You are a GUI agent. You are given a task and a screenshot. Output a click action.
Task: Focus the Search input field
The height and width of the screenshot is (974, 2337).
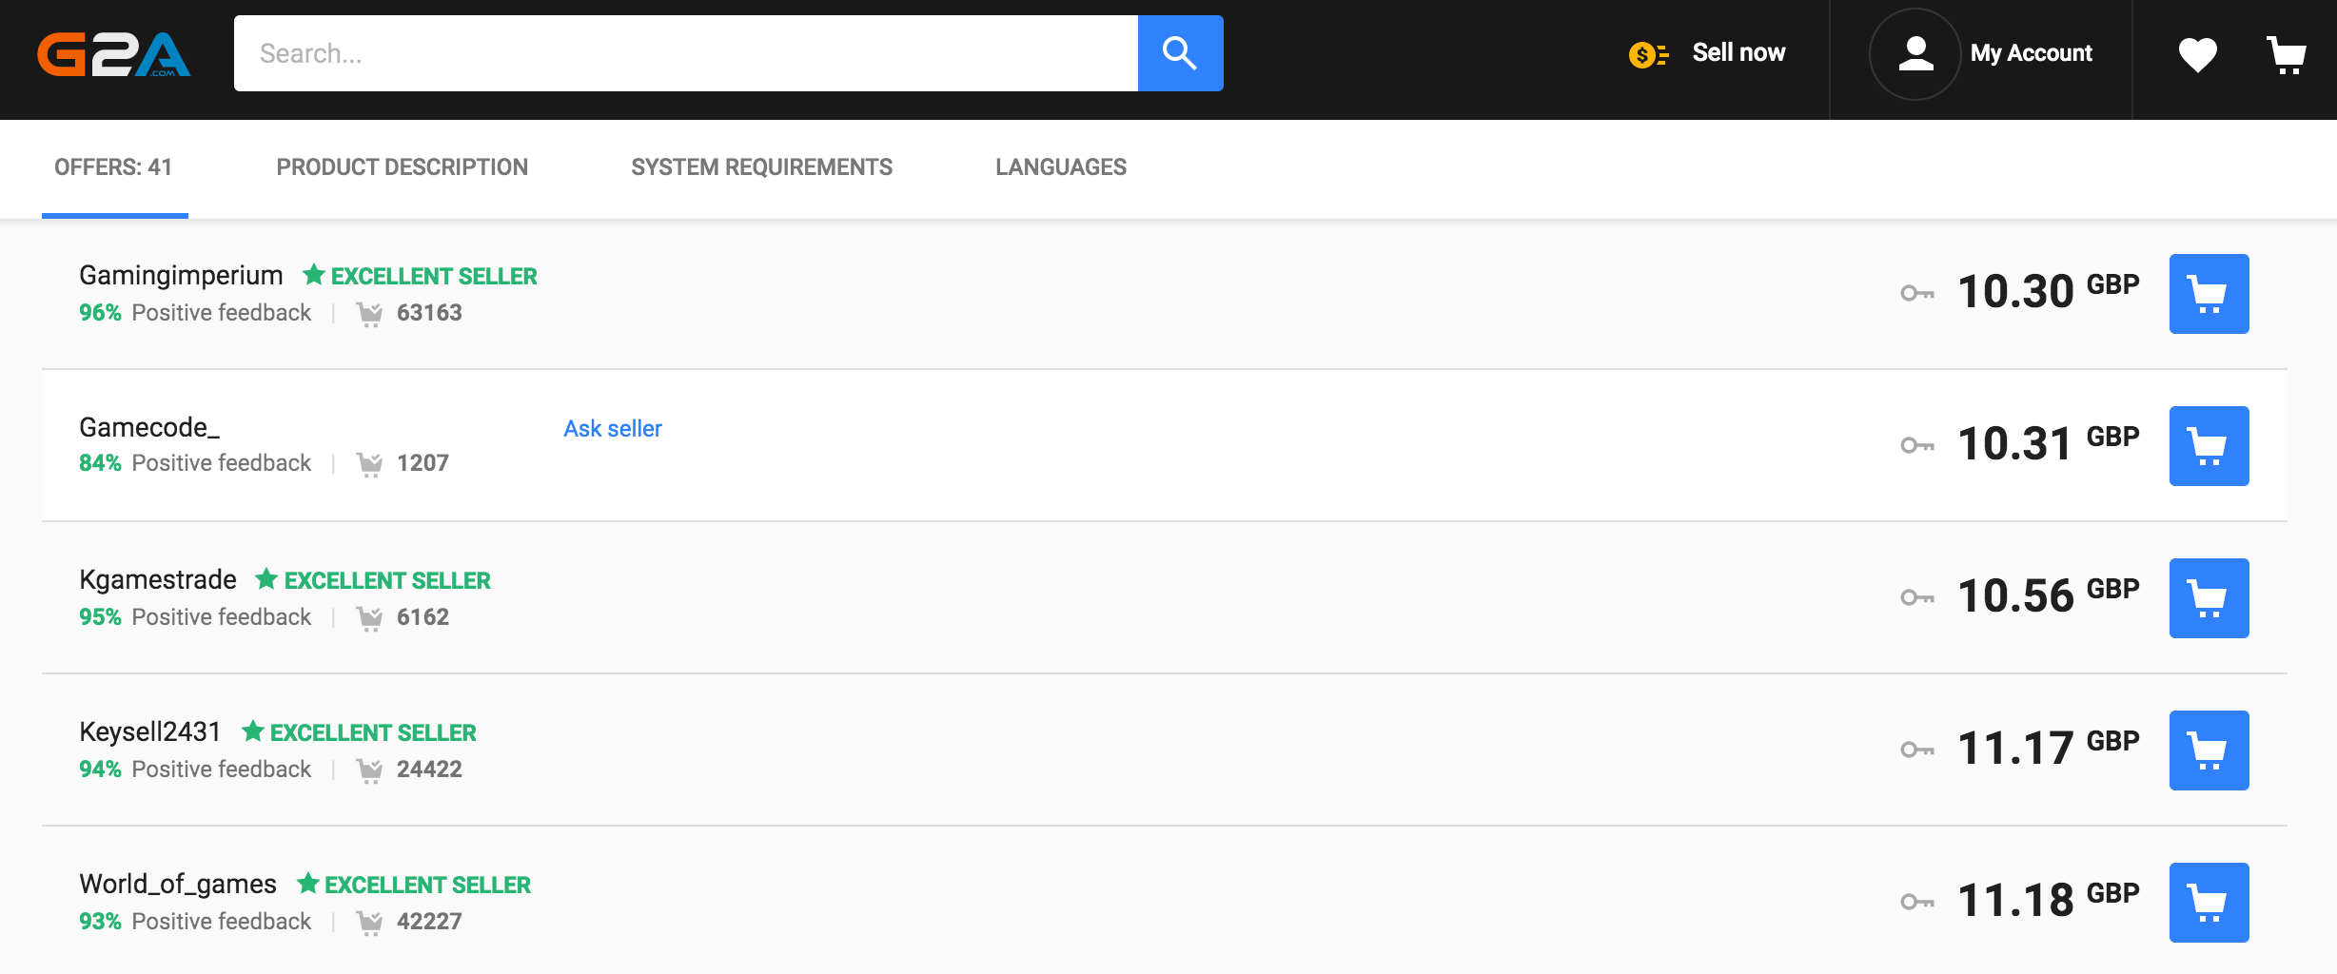click(686, 53)
